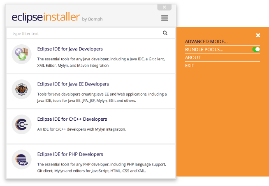Click the Java EE IDE gear icon
The height and width of the screenshot is (186, 269).
click(22, 89)
